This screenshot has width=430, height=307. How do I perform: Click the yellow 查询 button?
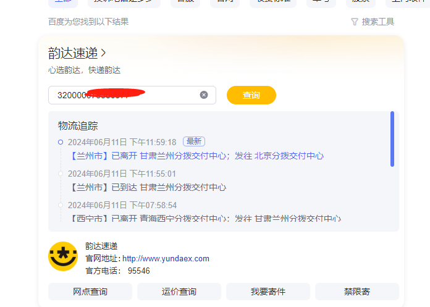(x=251, y=95)
